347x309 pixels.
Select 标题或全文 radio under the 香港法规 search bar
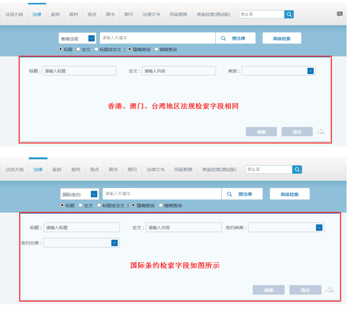click(x=96, y=49)
